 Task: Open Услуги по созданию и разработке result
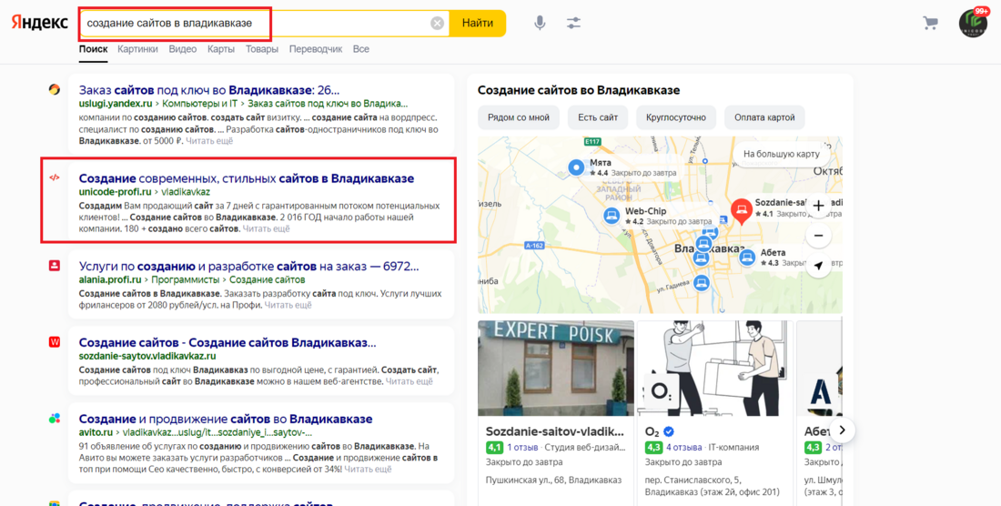[249, 266]
